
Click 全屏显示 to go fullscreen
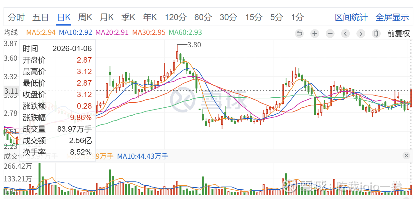pos(392,17)
